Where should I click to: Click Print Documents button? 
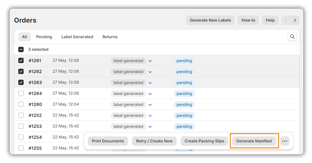tap(108, 141)
